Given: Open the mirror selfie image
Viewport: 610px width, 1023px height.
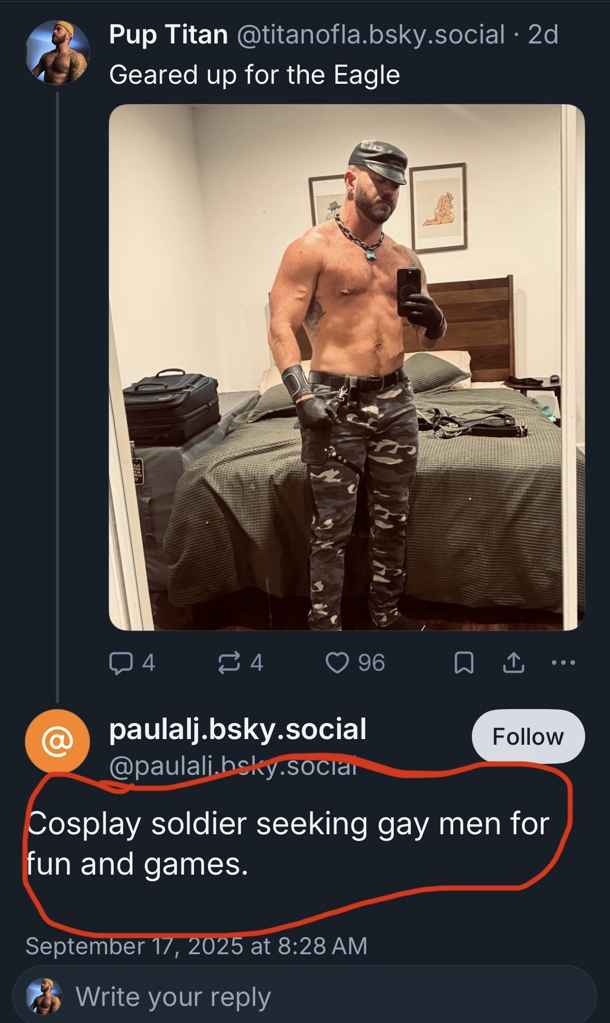Looking at the screenshot, I should [347, 367].
